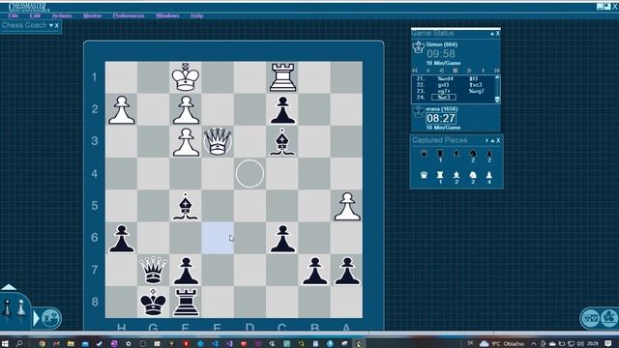Step back one move (single left arrow)
Image resolution: width=619 pixels, height=348 pixels.
click(x=428, y=71)
